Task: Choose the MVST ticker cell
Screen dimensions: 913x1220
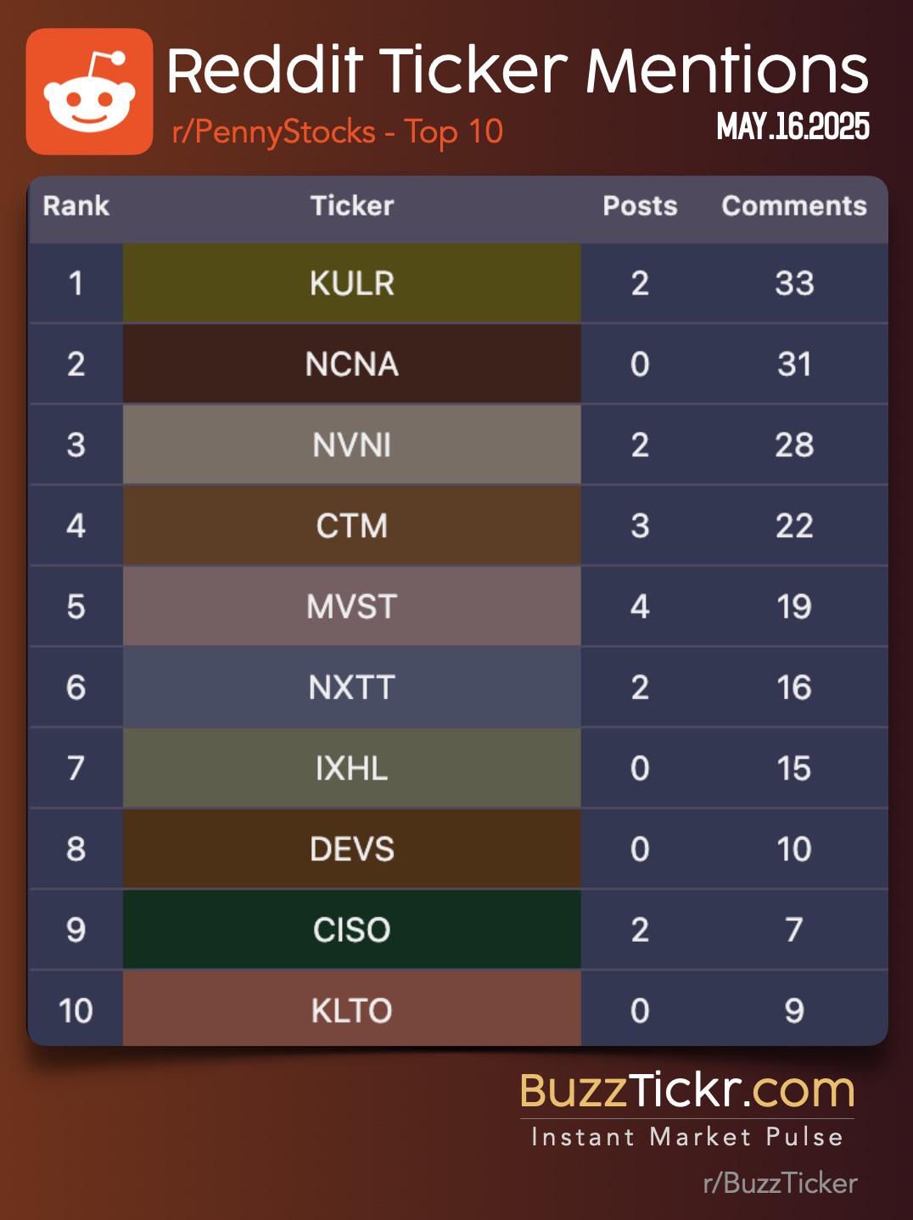Action: [352, 606]
